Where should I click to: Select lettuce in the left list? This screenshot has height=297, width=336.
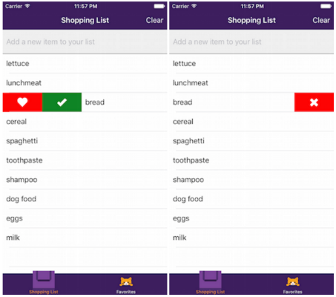point(85,64)
